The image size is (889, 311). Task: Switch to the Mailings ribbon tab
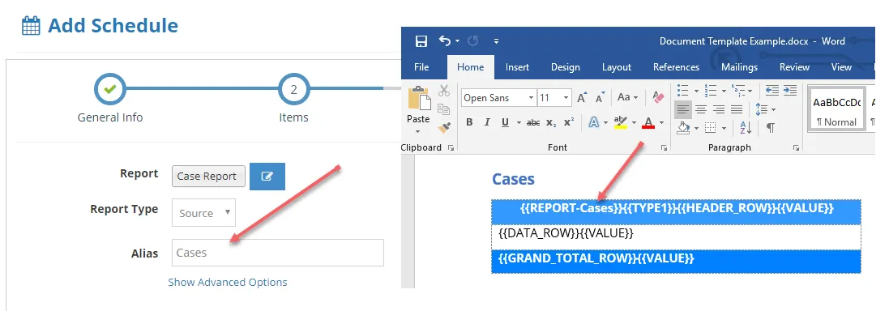tap(739, 67)
